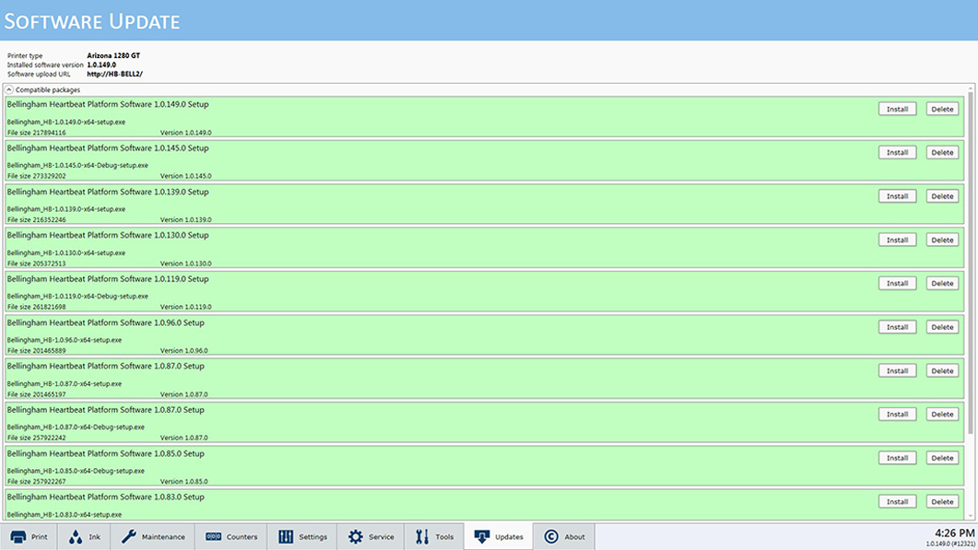The width and height of the screenshot is (978, 550).
Task: Collapse the Compatible packages section
Action: 9,89
